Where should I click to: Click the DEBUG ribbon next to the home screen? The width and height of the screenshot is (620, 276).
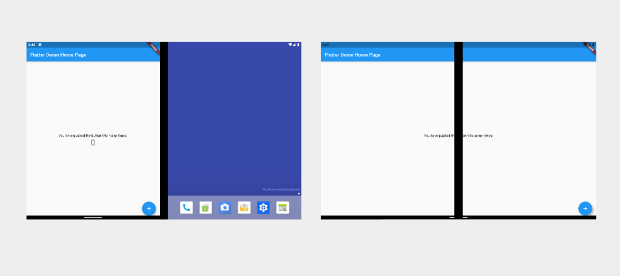(x=154, y=48)
